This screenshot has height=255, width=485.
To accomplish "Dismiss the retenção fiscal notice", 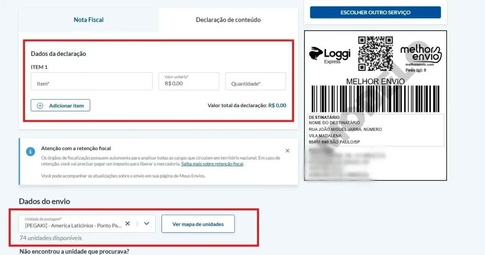I will pos(287,151).
